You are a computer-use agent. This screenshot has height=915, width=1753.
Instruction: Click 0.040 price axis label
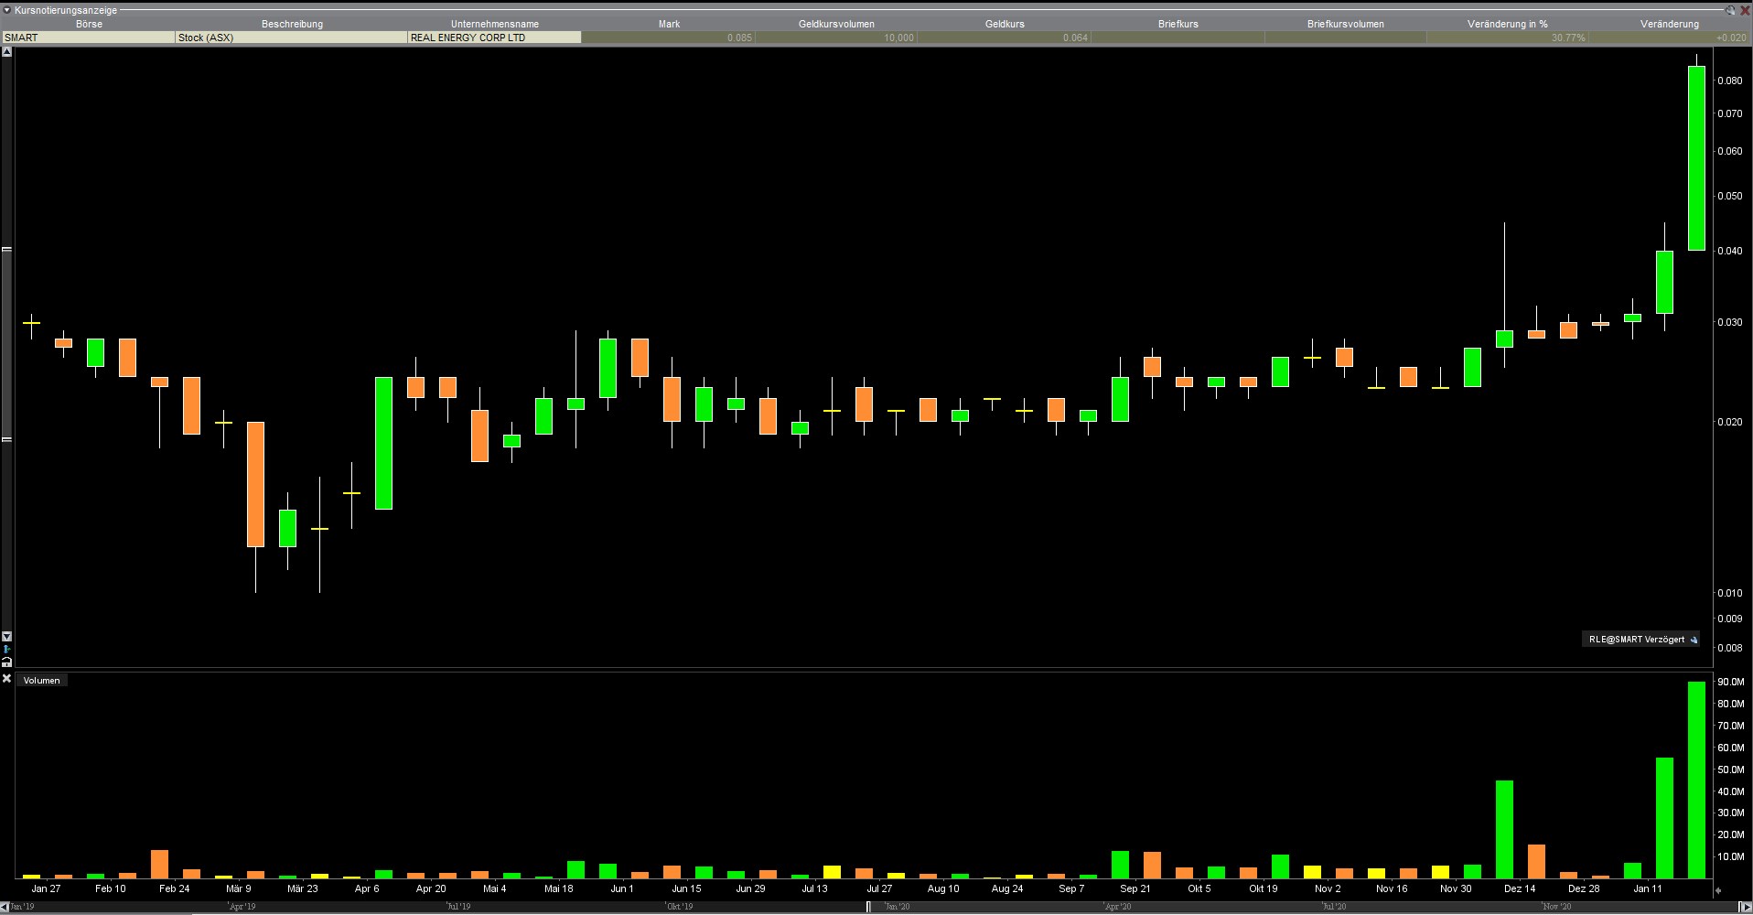[1730, 251]
